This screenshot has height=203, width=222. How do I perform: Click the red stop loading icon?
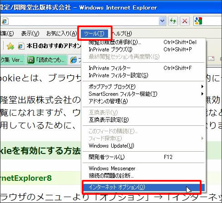tap(185, 21)
